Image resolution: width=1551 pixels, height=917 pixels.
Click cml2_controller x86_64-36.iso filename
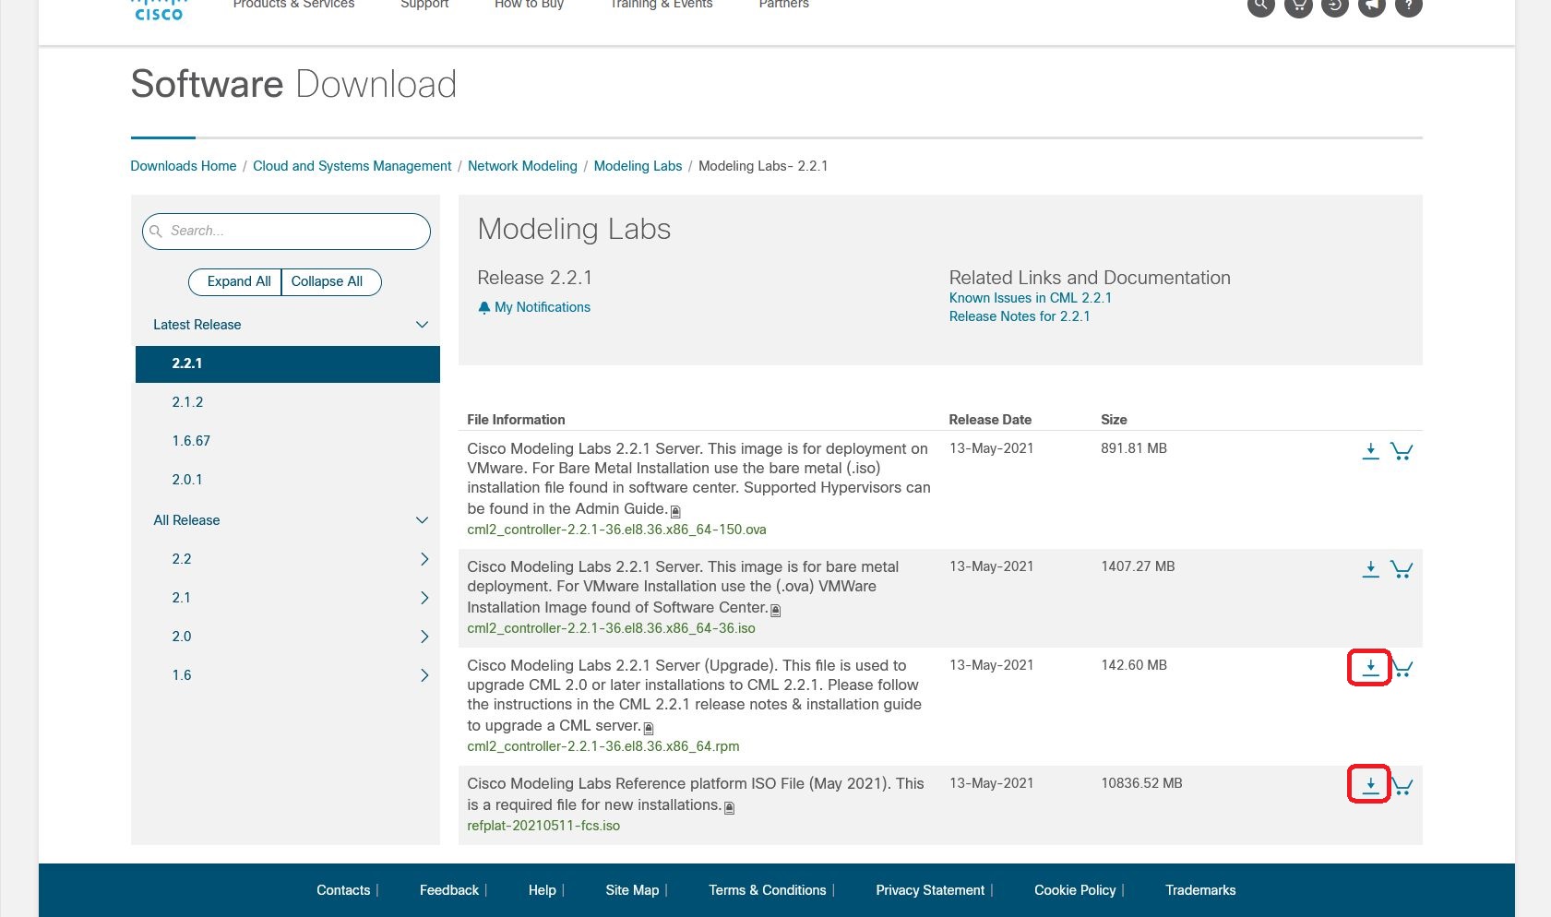[x=611, y=628]
